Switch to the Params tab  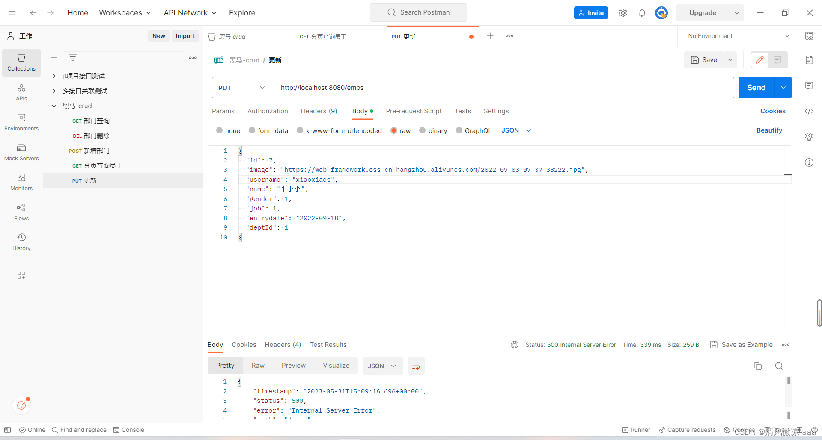[x=223, y=111]
